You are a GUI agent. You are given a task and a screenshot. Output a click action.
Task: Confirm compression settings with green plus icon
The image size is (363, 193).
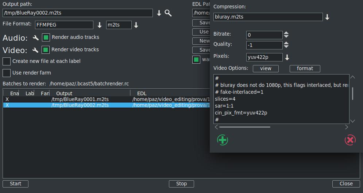222,140
